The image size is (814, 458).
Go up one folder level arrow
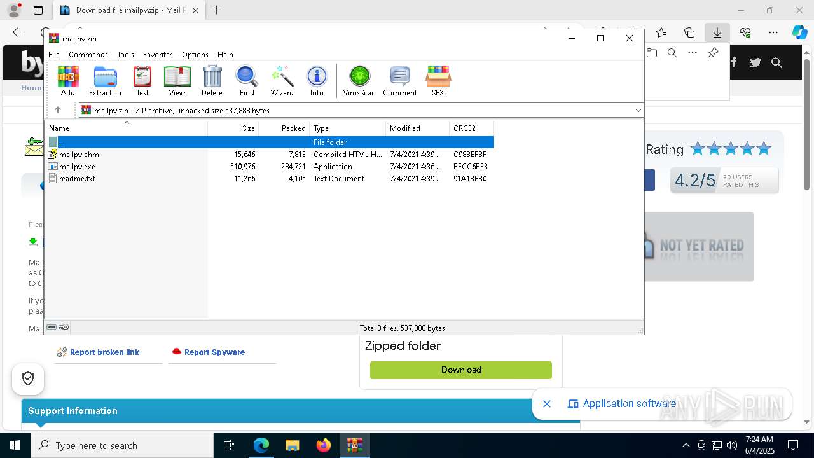58,110
